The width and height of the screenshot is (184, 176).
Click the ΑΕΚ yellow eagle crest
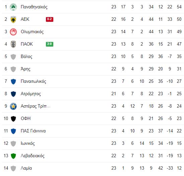click(x=13, y=19)
